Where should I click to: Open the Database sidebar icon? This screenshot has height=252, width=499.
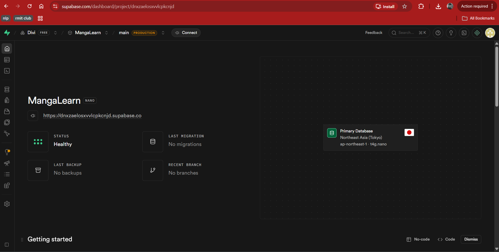pos(7,89)
